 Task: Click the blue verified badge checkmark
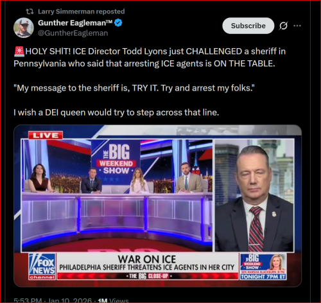click(118, 22)
